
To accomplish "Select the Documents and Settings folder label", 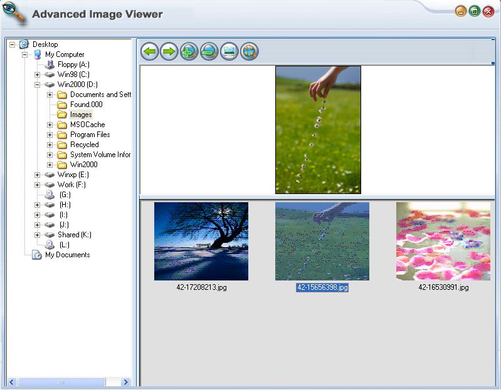I will click(x=100, y=95).
